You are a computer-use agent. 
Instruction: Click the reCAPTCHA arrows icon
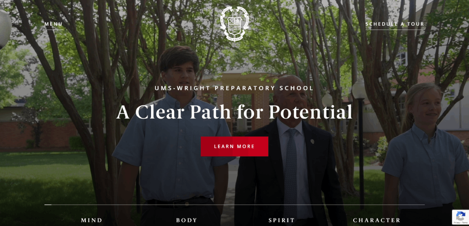[461, 216]
